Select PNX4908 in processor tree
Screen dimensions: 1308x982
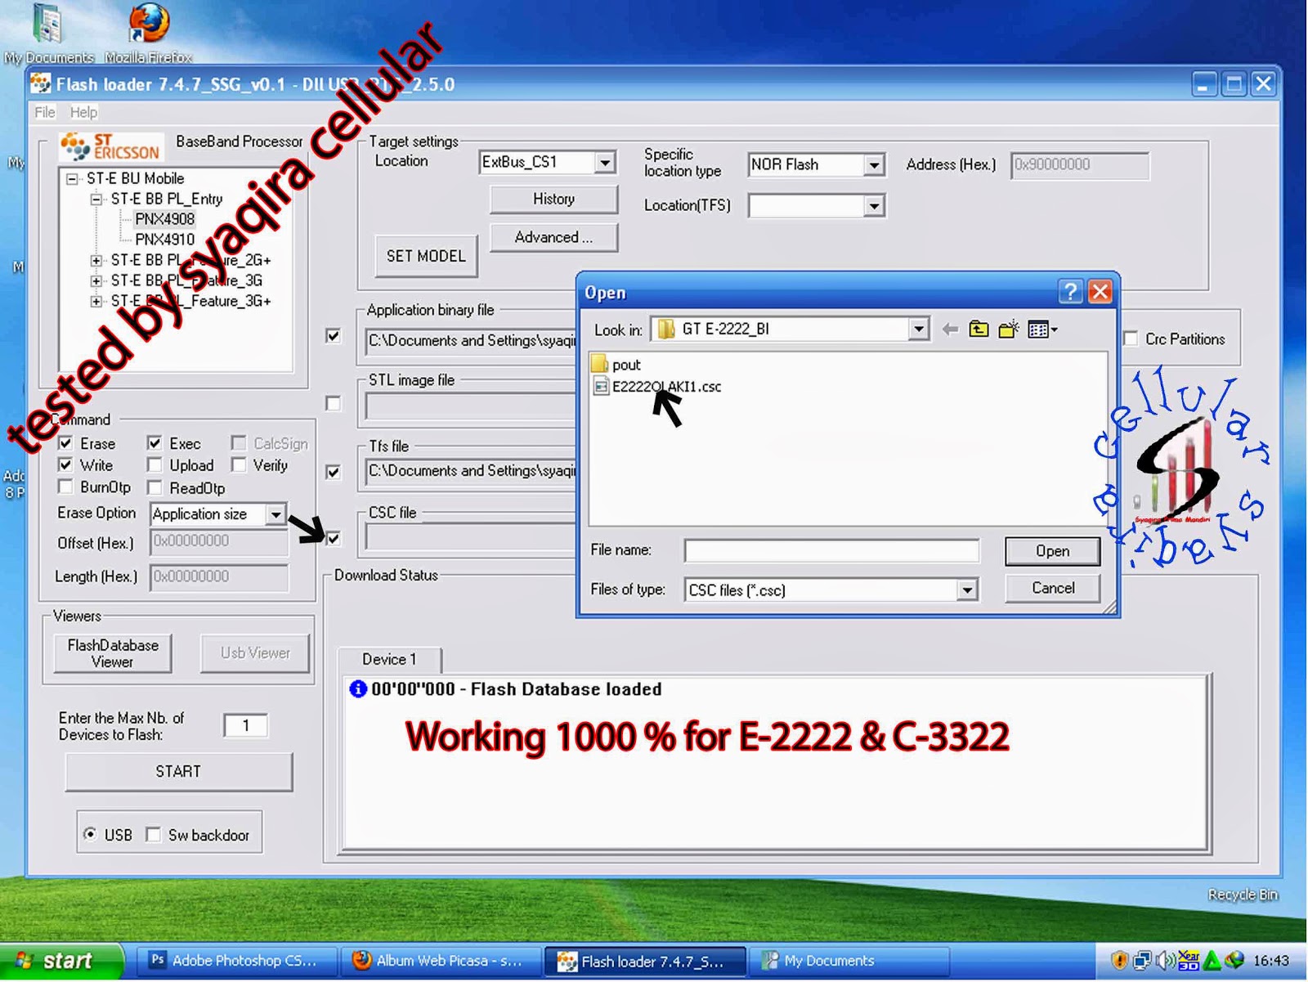(x=164, y=219)
